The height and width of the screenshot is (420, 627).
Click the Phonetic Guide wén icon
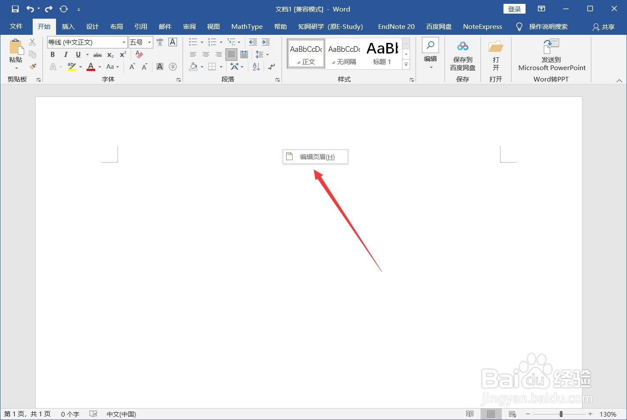(x=160, y=42)
